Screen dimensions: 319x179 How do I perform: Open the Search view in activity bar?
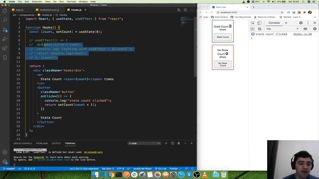(4, 20)
